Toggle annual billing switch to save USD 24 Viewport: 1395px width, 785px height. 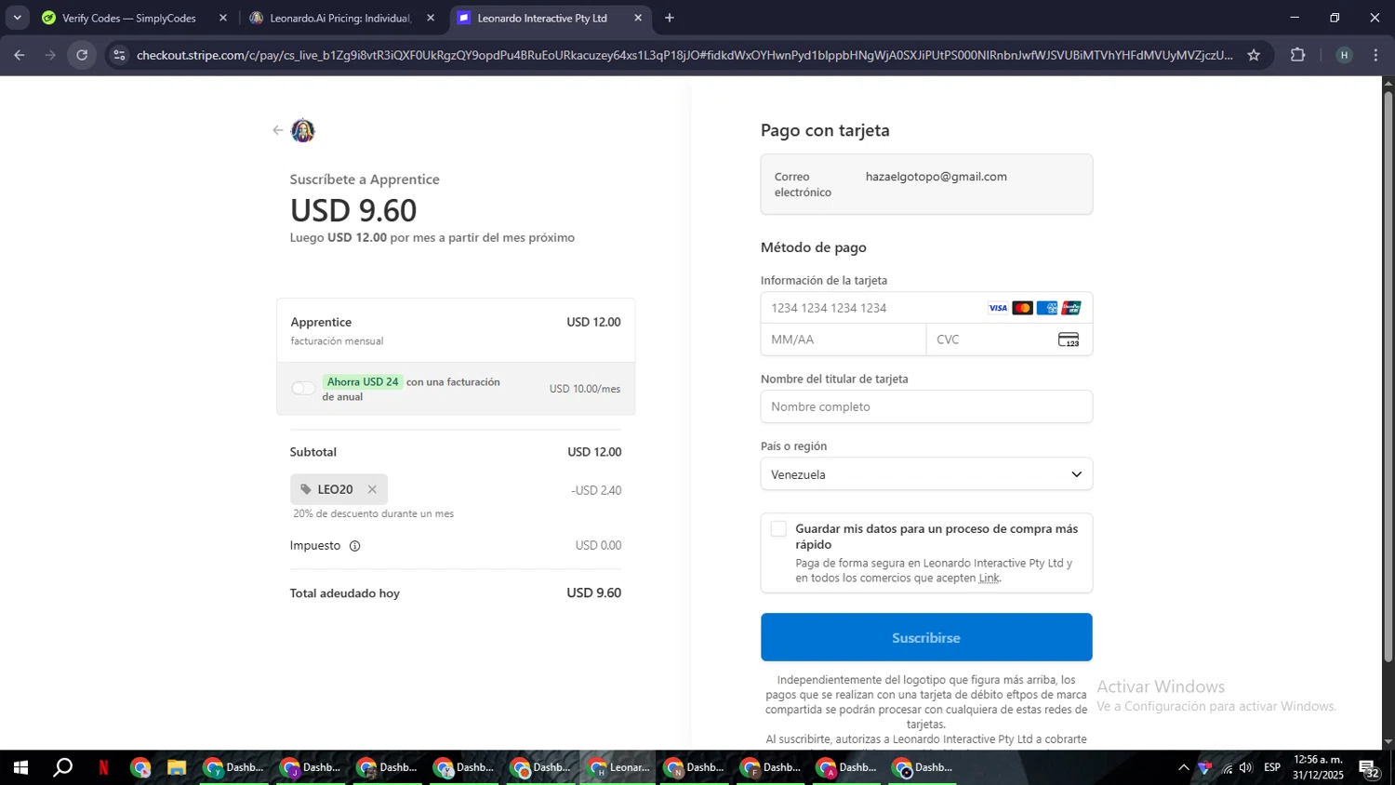[x=303, y=388]
